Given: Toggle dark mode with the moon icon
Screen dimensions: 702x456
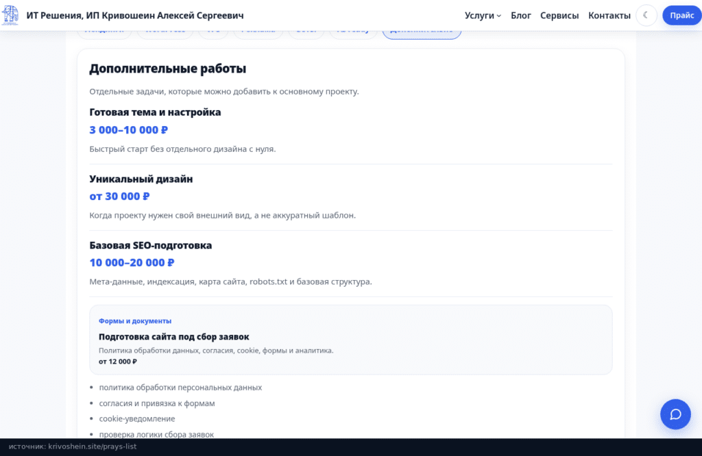Looking at the screenshot, I should pos(646,15).
